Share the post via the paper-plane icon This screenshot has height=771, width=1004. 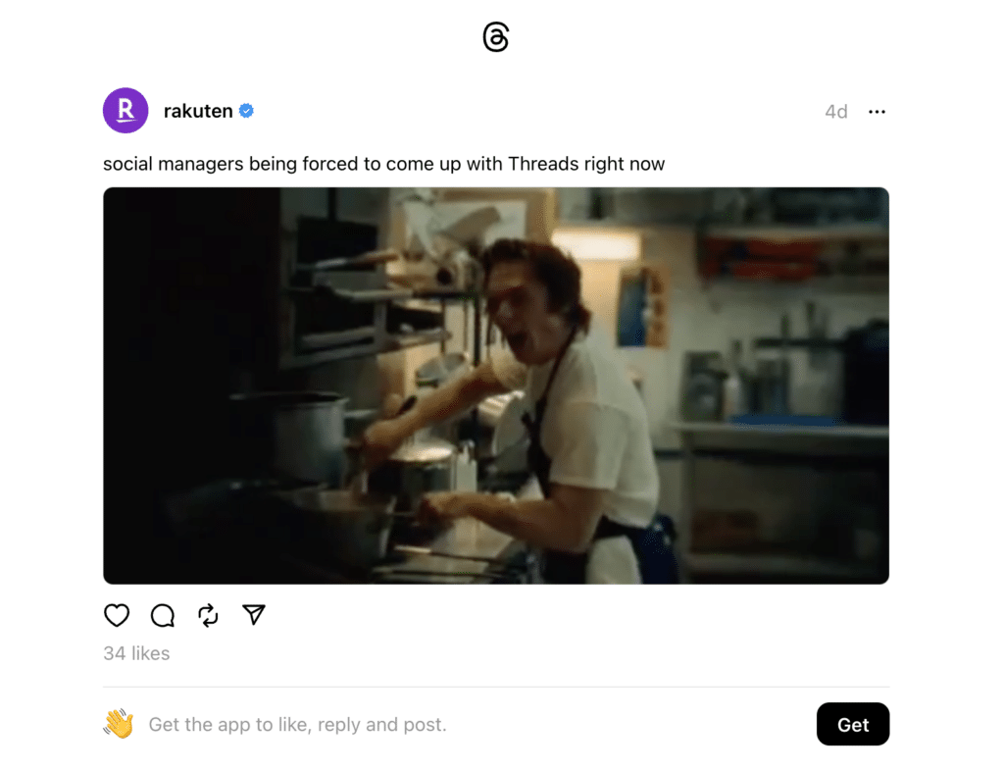tap(254, 614)
